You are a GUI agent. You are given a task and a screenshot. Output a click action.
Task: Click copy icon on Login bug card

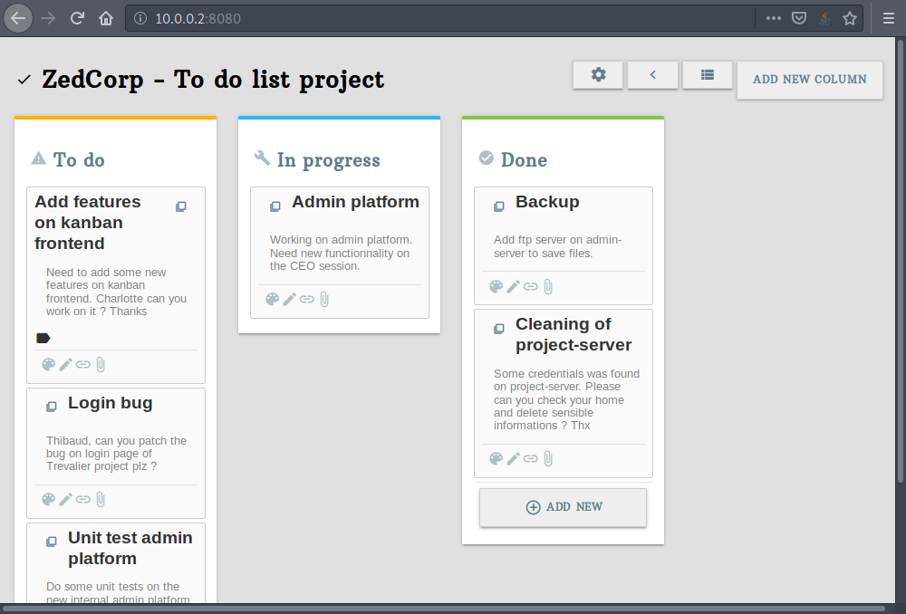(52, 407)
